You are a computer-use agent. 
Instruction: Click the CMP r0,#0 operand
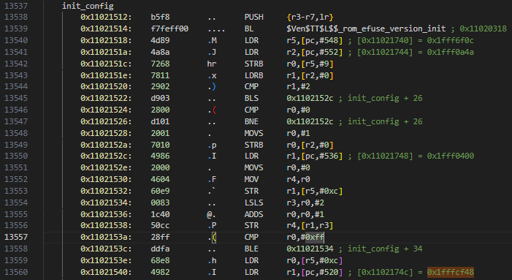298,110
